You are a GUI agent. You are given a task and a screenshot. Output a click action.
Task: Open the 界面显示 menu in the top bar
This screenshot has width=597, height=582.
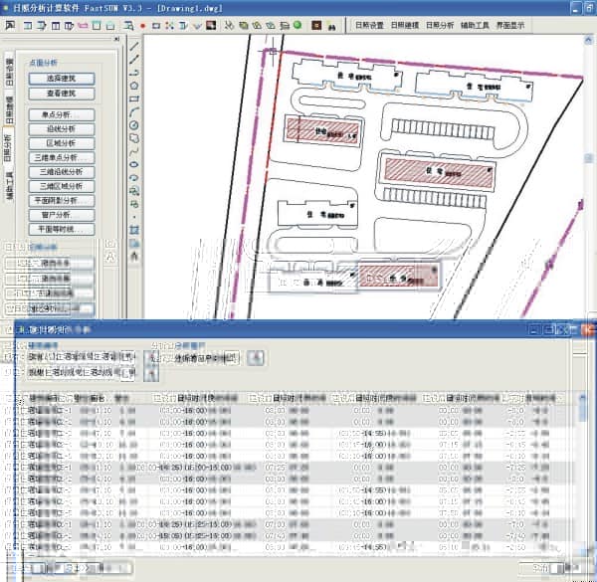[510, 25]
